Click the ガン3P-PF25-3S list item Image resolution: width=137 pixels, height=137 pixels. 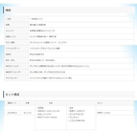[x=76, y=114]
